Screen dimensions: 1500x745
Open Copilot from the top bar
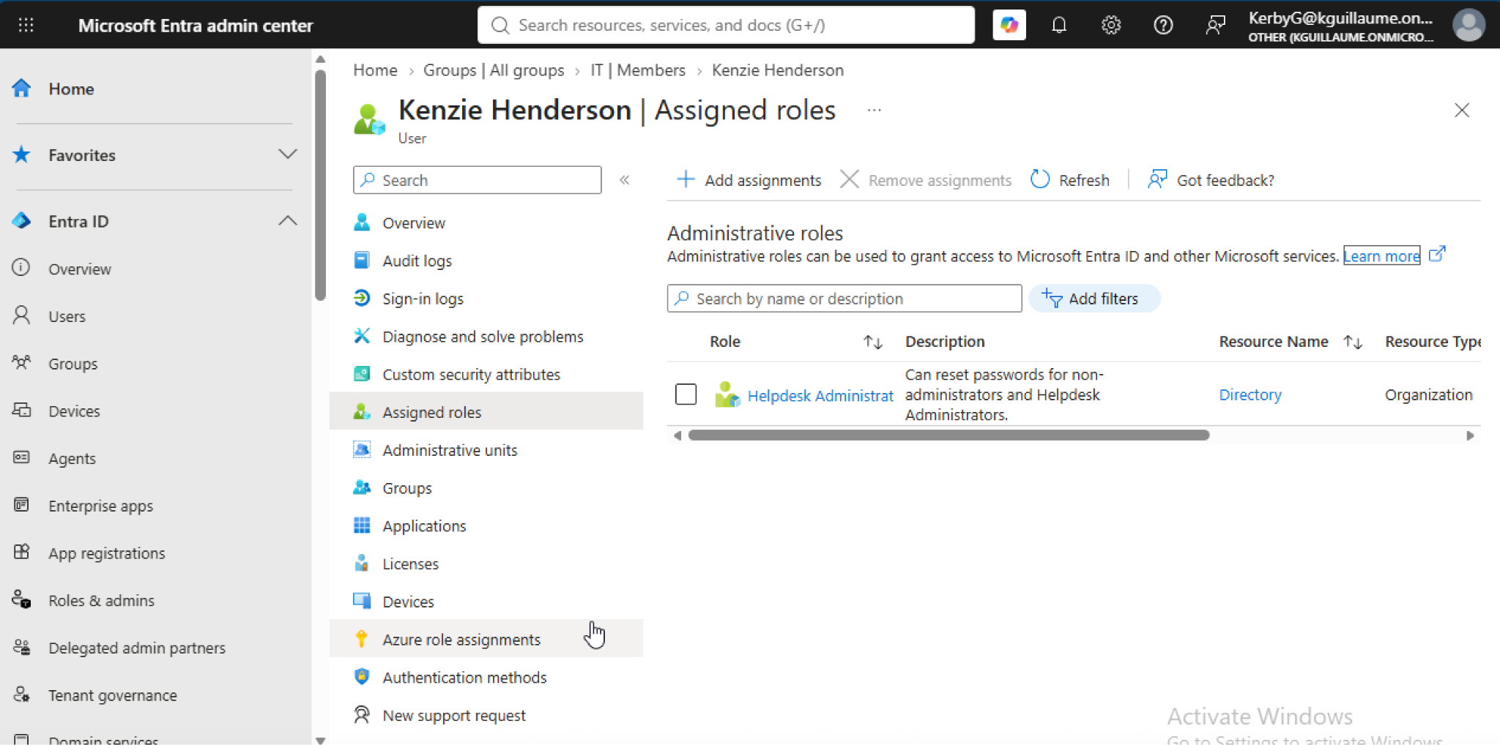pos(1009,26)
